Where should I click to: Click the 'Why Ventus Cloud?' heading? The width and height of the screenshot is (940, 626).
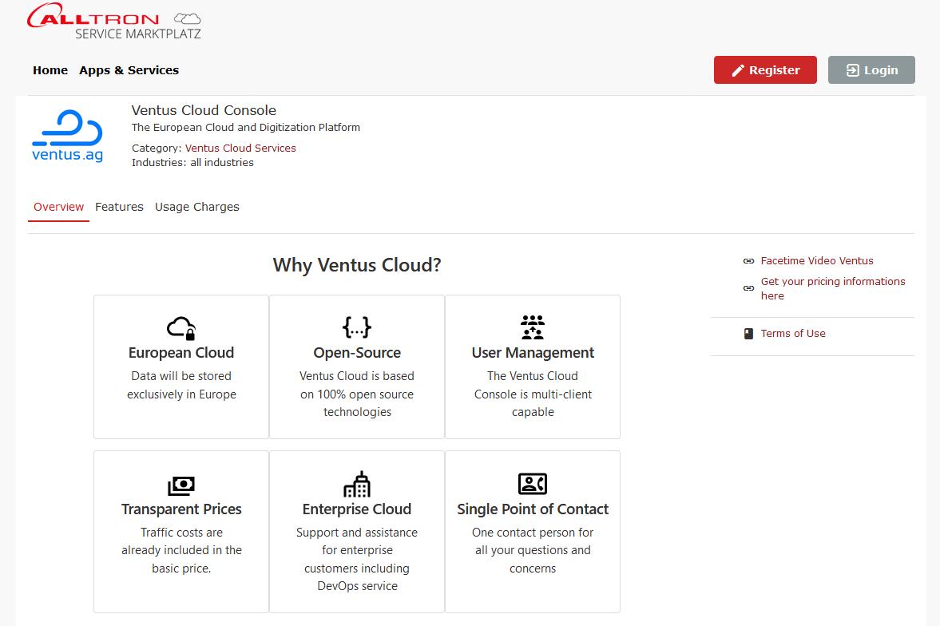[x=357, y=265]
